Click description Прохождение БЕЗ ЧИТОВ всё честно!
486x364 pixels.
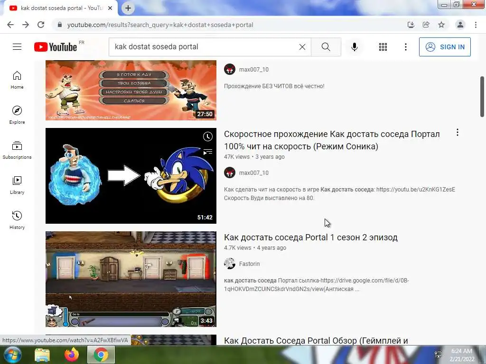tap(274, 86)
